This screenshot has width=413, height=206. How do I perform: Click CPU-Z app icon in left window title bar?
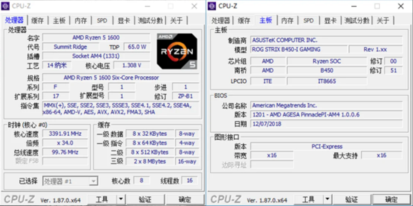(x=5, y=6)
